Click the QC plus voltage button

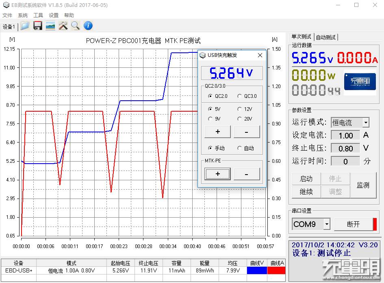pyautogui.click(x=217, y=132)
